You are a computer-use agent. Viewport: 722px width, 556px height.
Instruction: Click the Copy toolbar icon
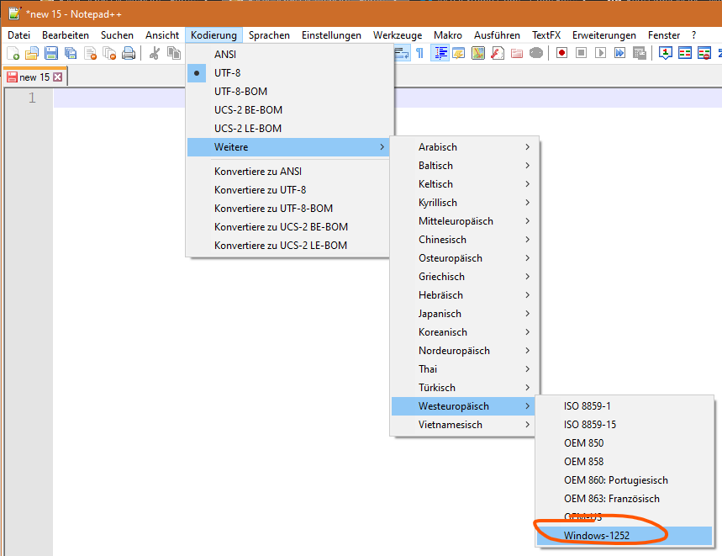[174, 54]
